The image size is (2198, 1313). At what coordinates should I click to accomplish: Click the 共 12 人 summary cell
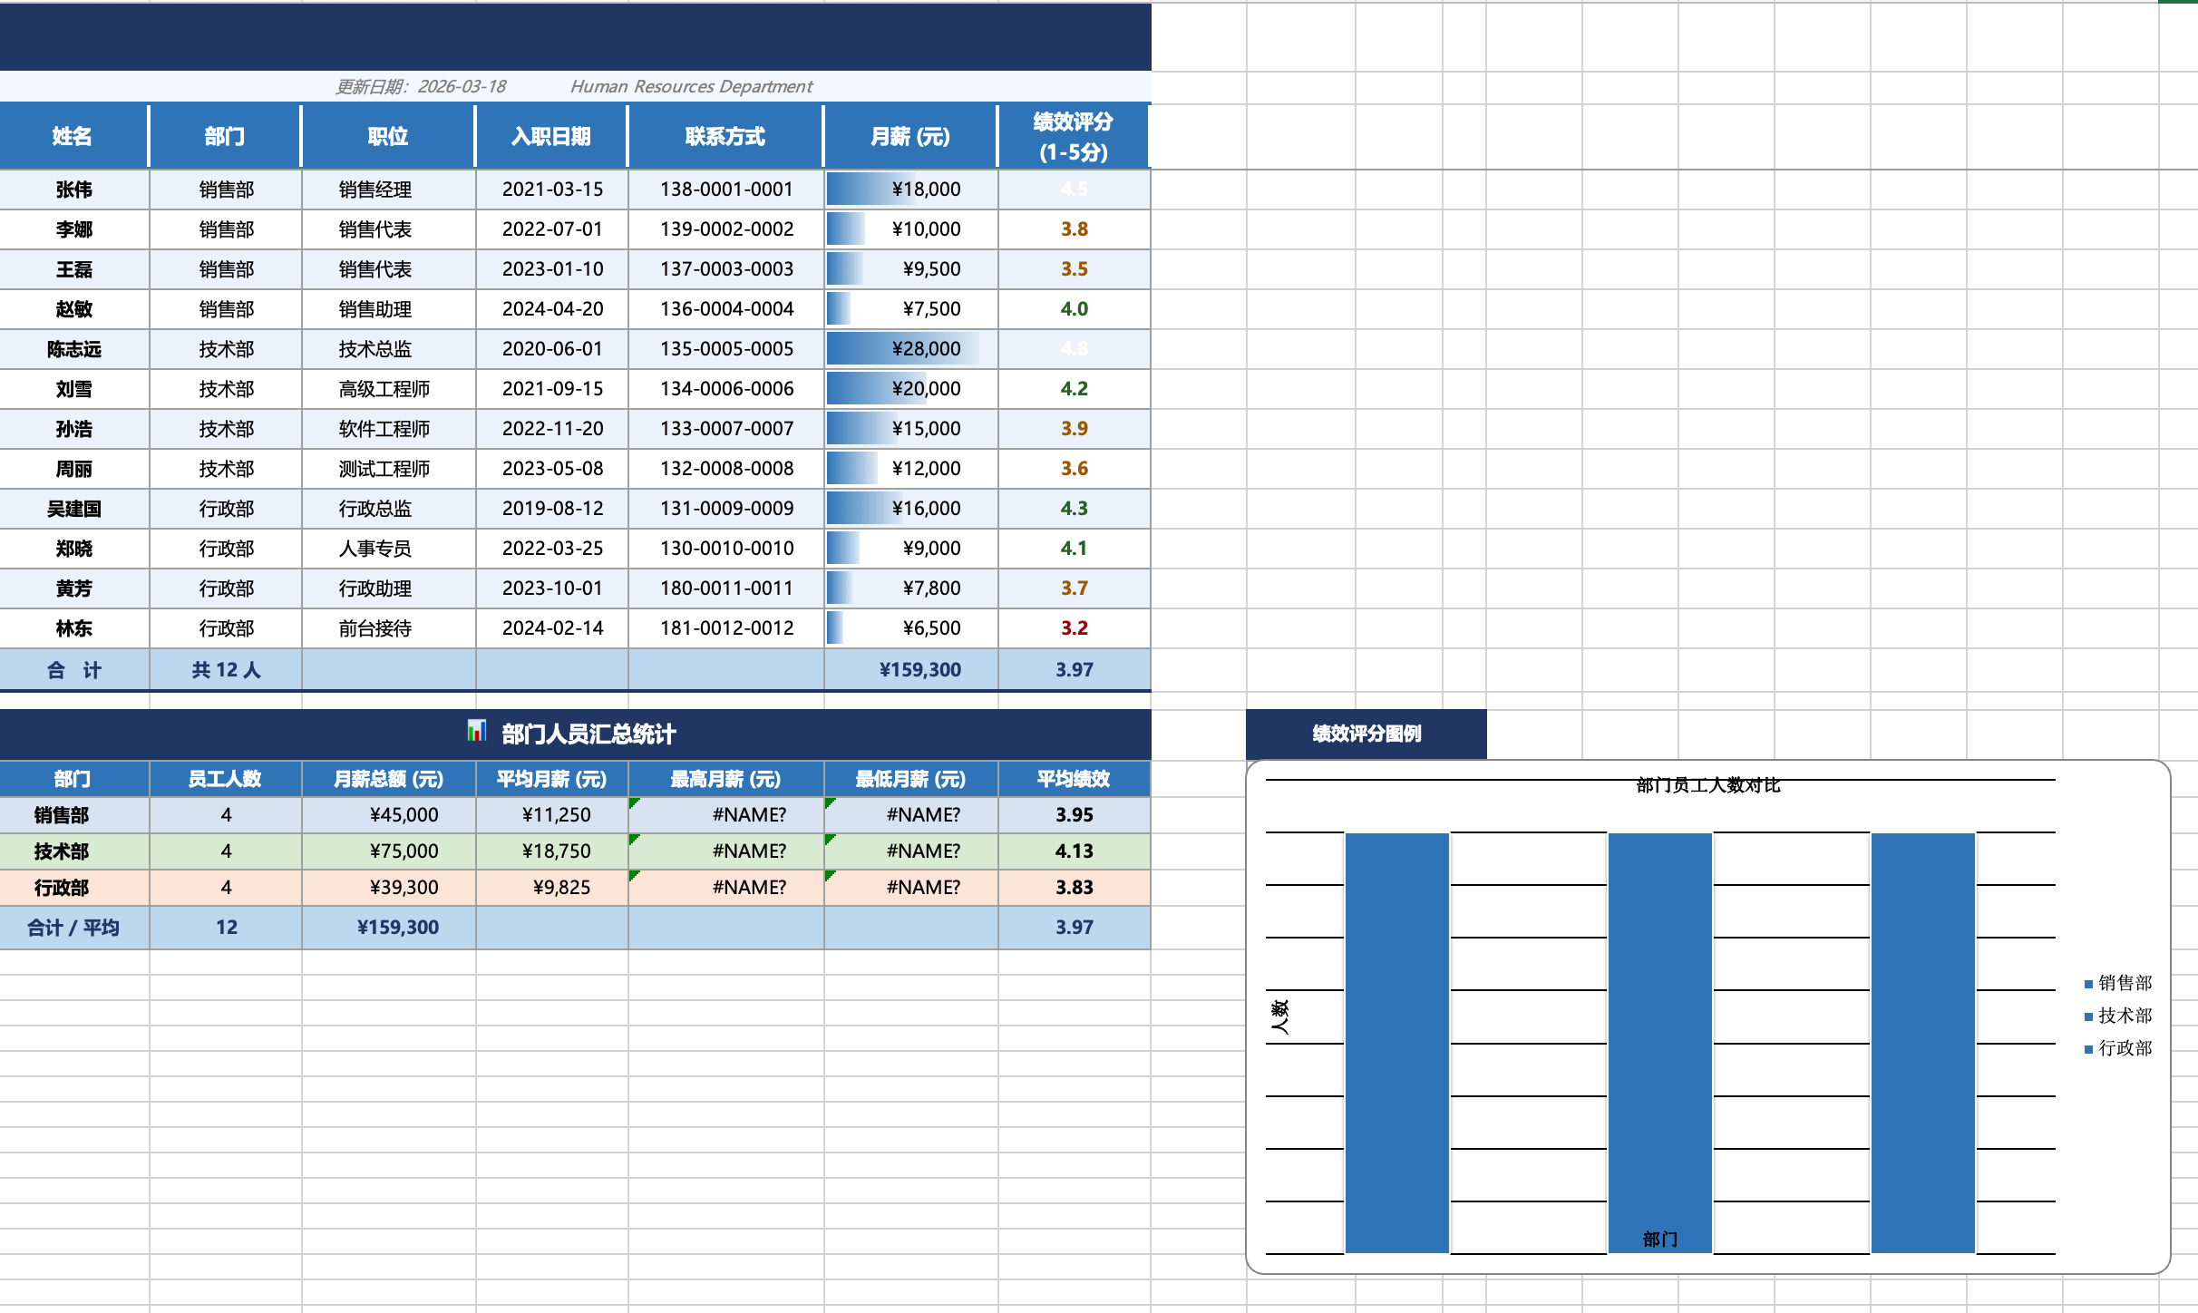(225, 670)
